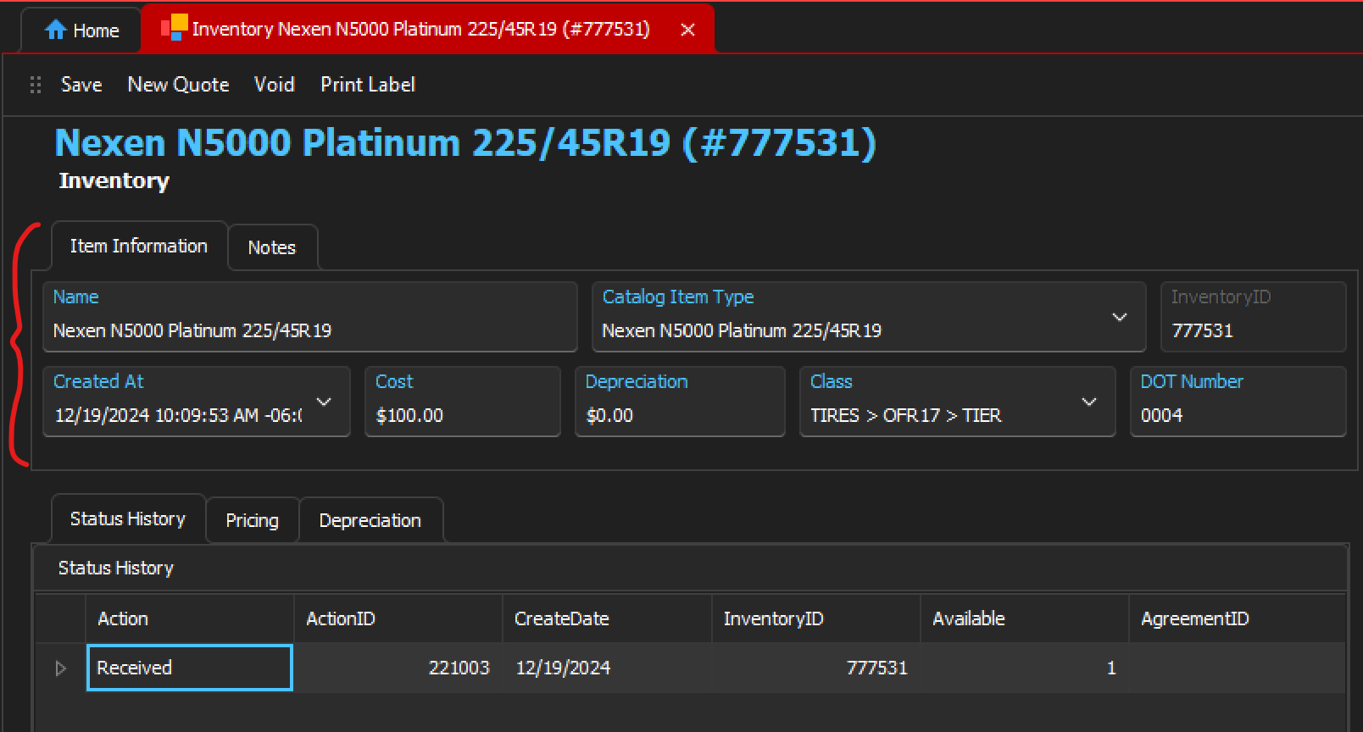Screen dimensions: 1363x732
Task: Edit the Name input field
Action: [310, 317]
